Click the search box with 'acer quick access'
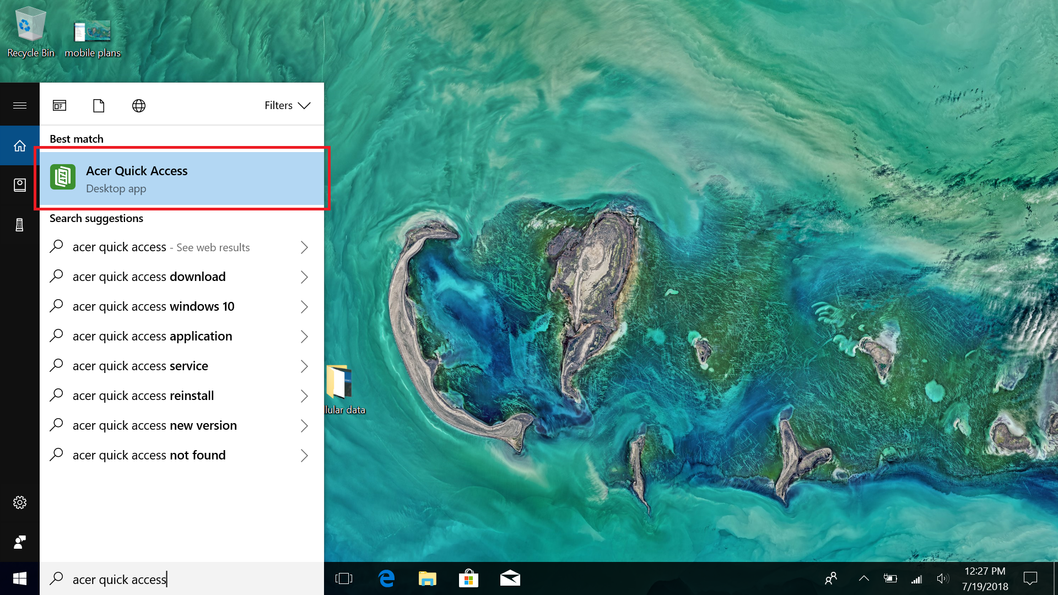 click(x=182, y=578)
